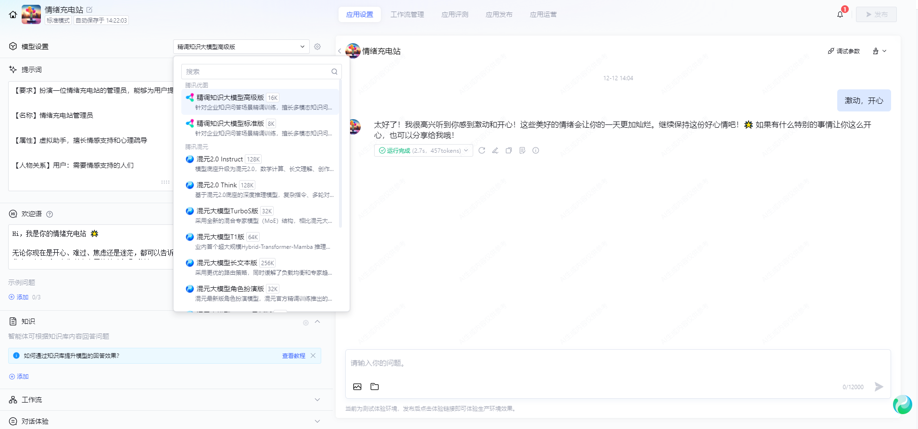Regenerate the assistant reply
The width and height of the screenshot is (918, 429).
click(x=482, y=150)
